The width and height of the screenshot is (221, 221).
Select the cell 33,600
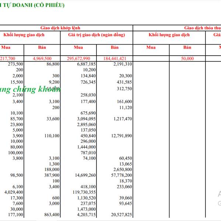[x=53, y=119]
